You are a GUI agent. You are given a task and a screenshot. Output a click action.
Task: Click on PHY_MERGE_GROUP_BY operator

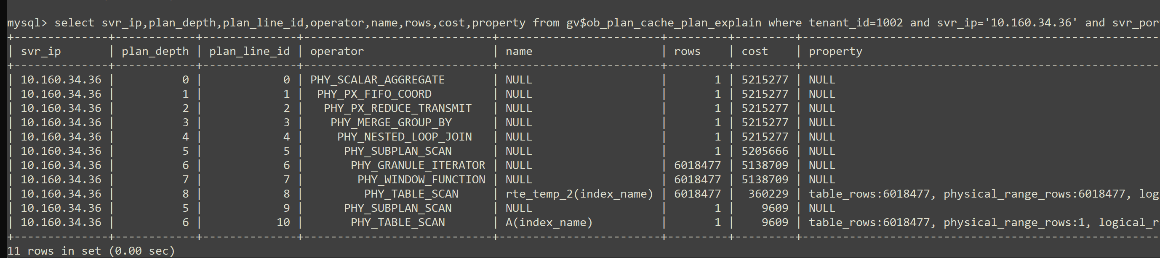391,122
